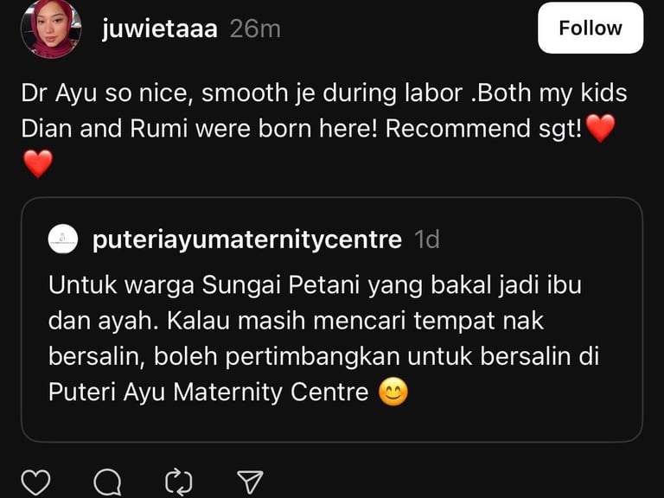Tap the repost arrows icon

pyautogui.click(x=178, y=482)
